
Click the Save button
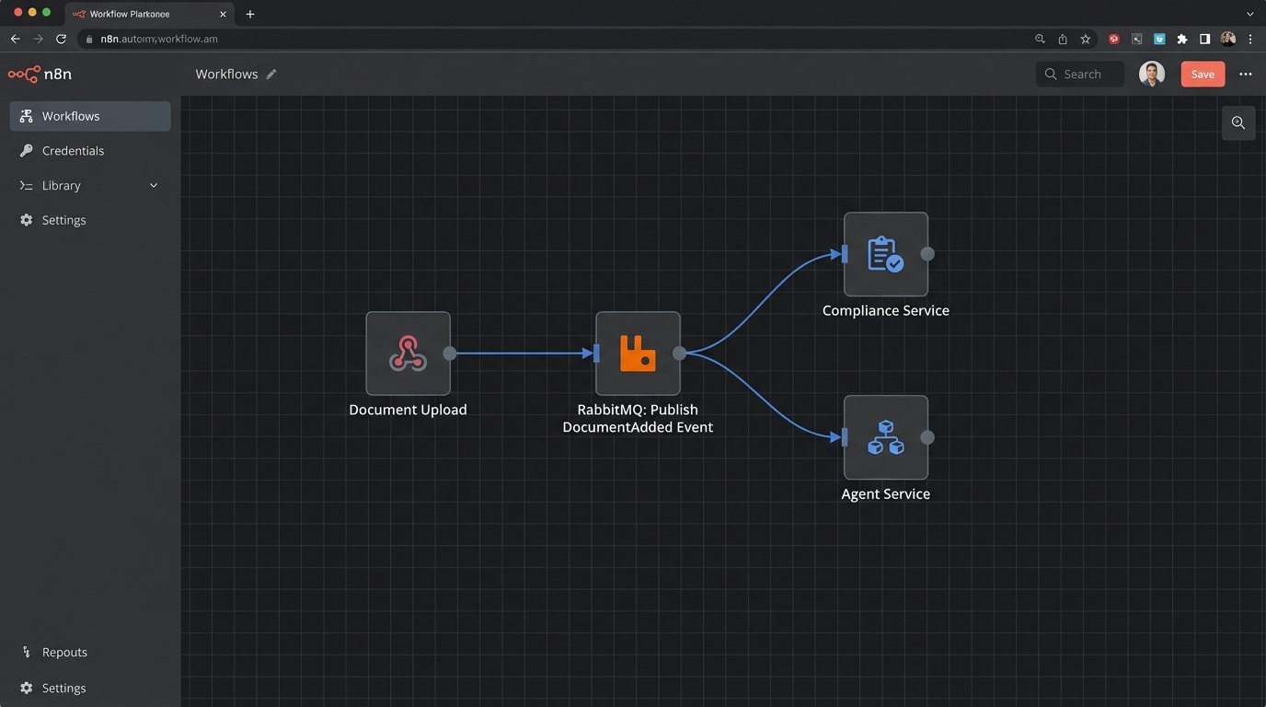point(1203,75)
